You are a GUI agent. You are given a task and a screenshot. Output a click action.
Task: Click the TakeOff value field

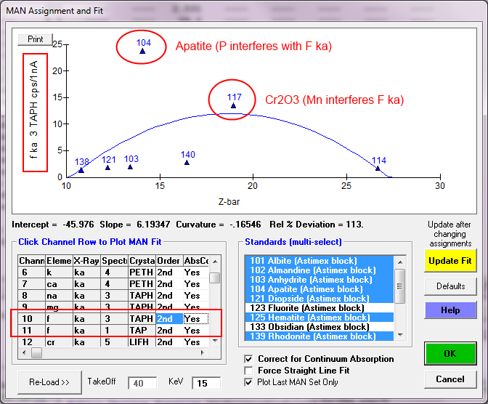pyautogui.click(x=142, y=382)
